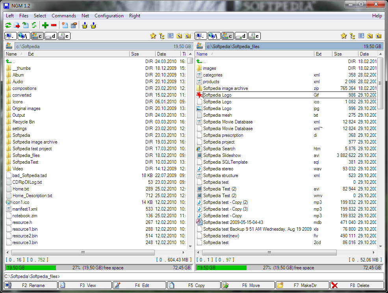This screenshot has width=388, height=293.
Task: Click the F5 Copy button
Action: click(x=194, y=286)
